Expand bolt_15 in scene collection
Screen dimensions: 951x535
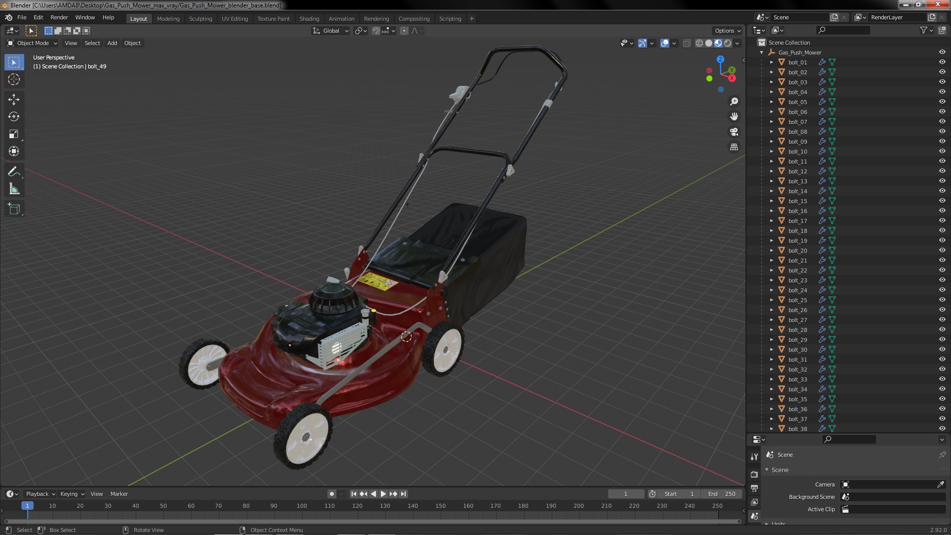click(x=771, y=201)
